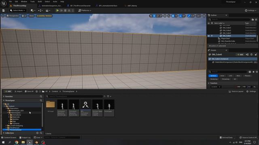Toggle surface snapping in viewport toolbar
This screenshot has height=145, width=259.
169,16
